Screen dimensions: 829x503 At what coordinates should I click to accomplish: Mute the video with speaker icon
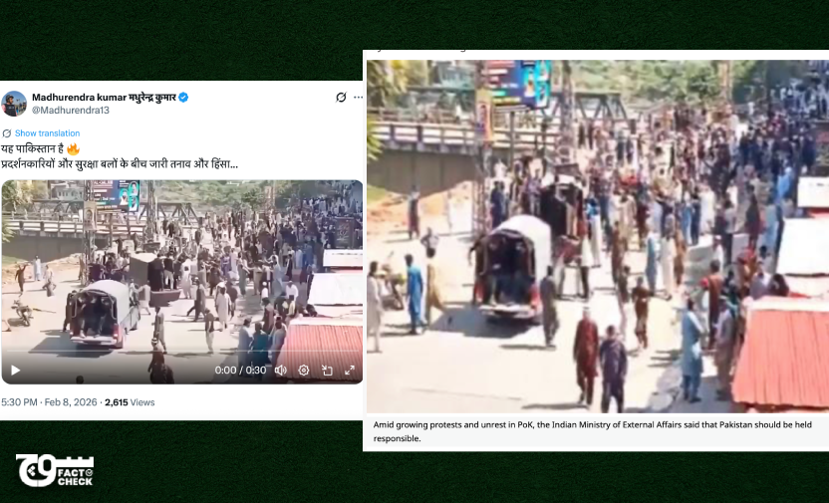pyautogui.click(x=280, y=371)
